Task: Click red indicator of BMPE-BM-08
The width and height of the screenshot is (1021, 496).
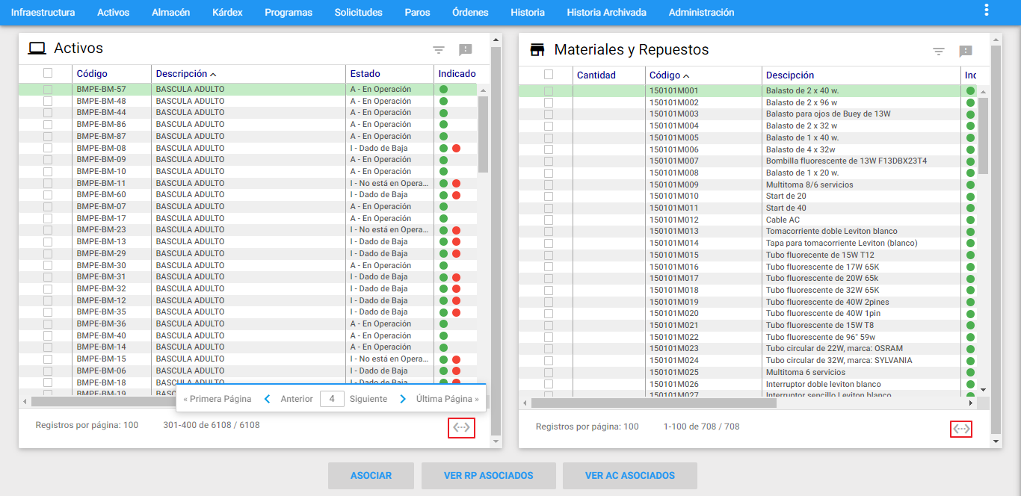Action: tap(456, 149)
